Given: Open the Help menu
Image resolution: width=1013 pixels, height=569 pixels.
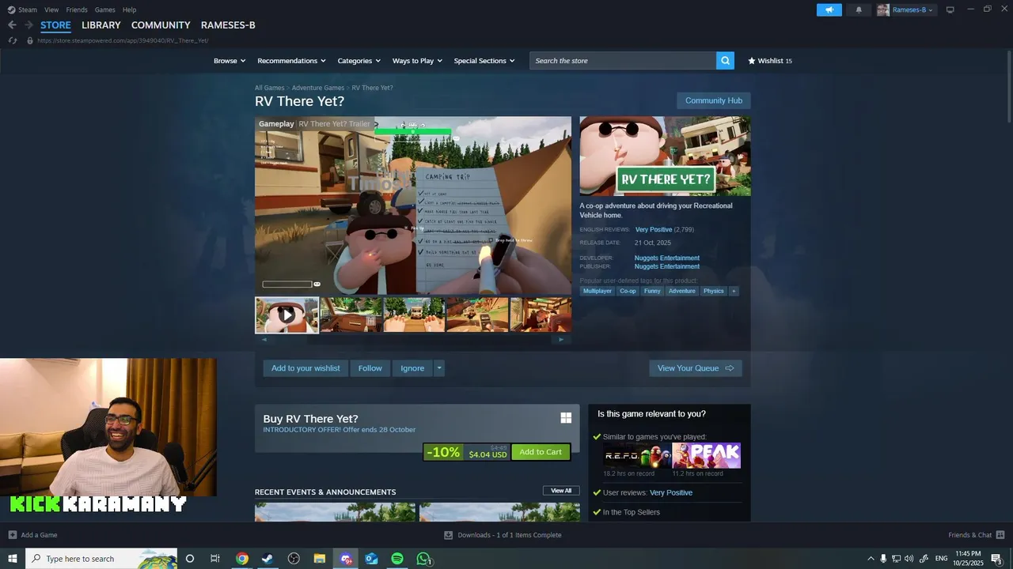Looking at the screenshot, I should click(129, 9).
